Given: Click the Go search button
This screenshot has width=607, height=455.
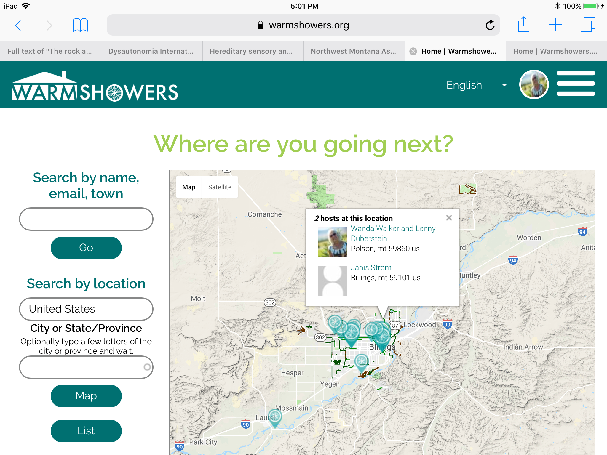Looking at the screenshot, I should click(x=86, y=248).
